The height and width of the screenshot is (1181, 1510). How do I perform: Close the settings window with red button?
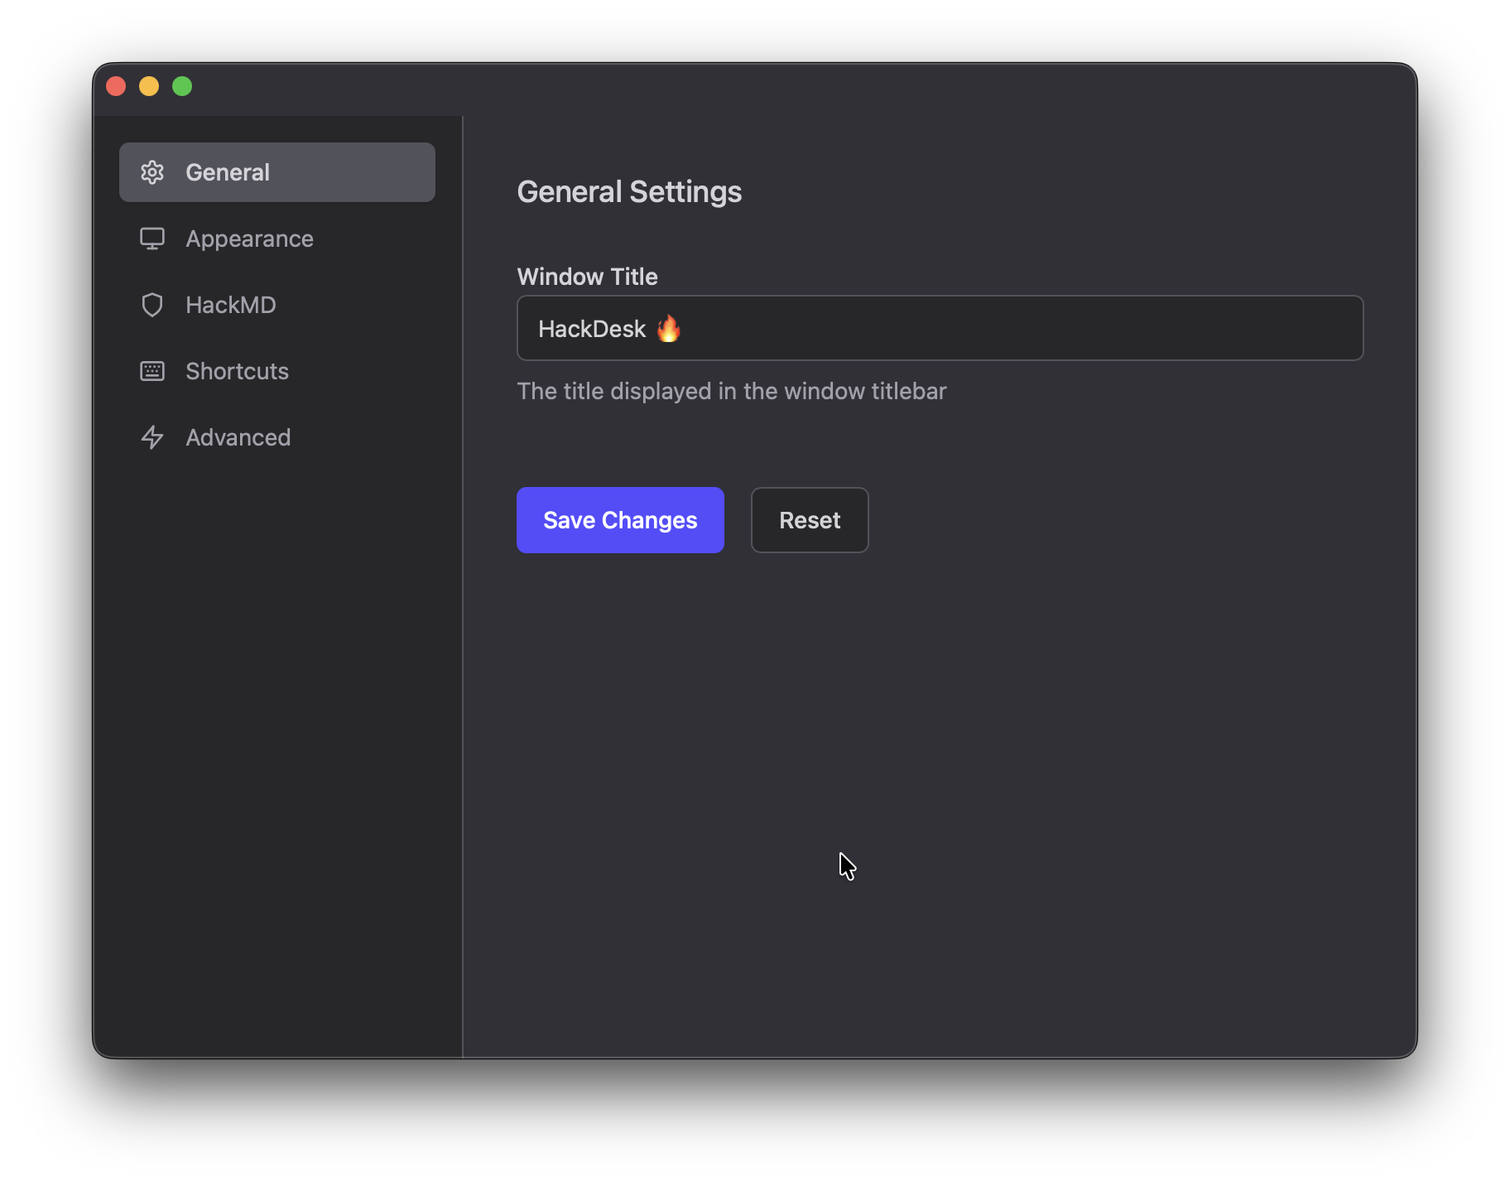116,86
